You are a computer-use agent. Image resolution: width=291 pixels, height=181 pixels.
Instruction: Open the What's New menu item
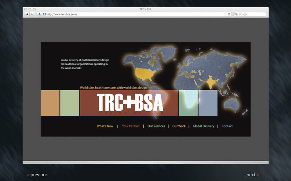[x=105, y=126]
